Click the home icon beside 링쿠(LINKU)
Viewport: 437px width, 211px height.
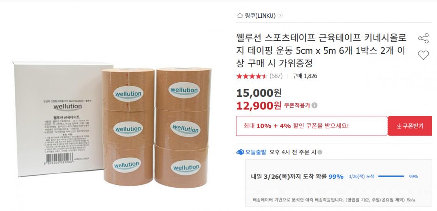pos(240,16)
